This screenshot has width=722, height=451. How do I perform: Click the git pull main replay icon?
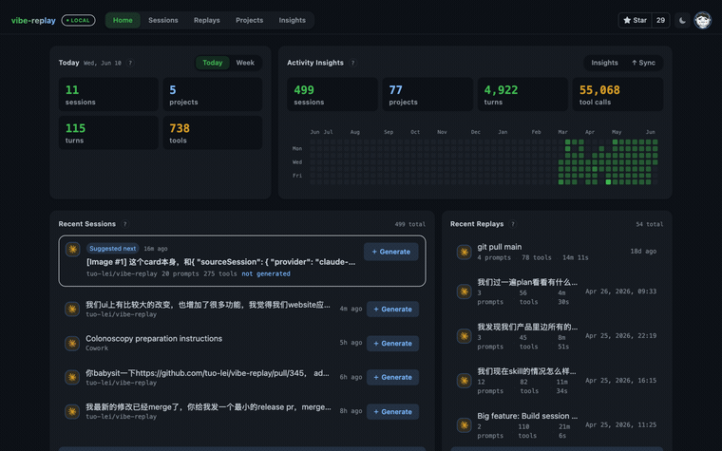[464, 252]
